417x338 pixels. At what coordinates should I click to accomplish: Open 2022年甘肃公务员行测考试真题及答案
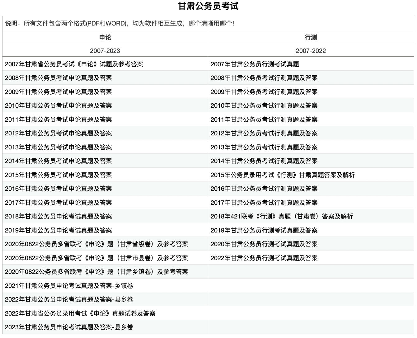point(264,258)
